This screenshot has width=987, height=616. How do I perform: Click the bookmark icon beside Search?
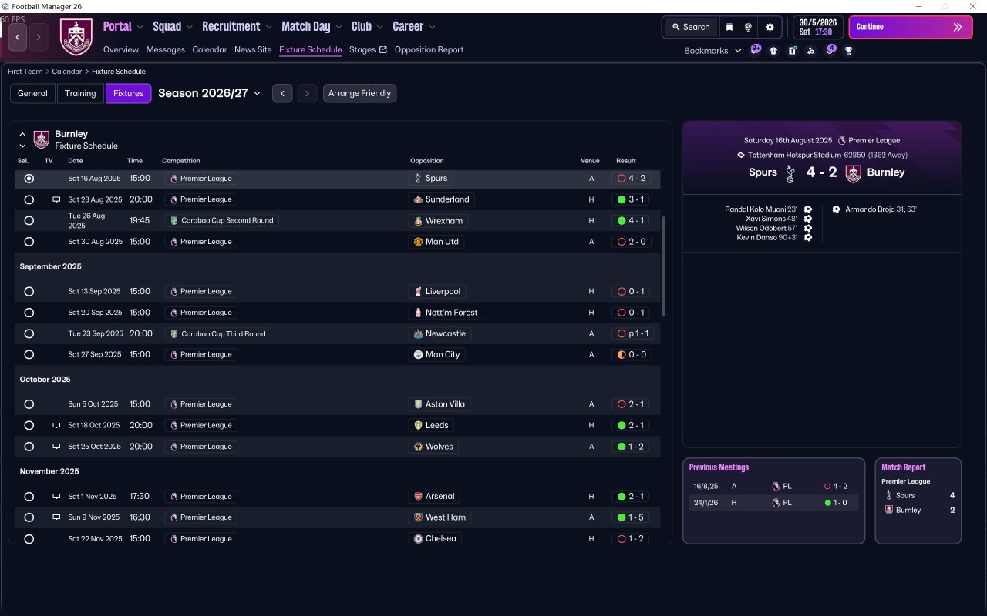coord(729,27)
